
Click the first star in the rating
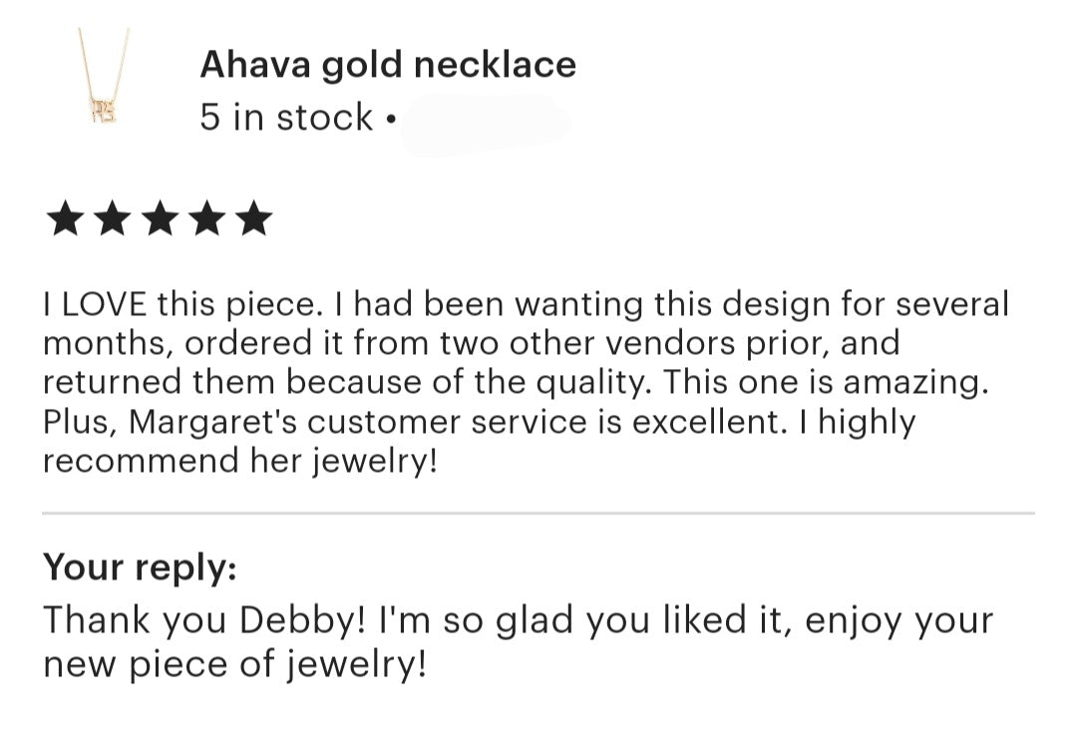(x=66, y=218)
